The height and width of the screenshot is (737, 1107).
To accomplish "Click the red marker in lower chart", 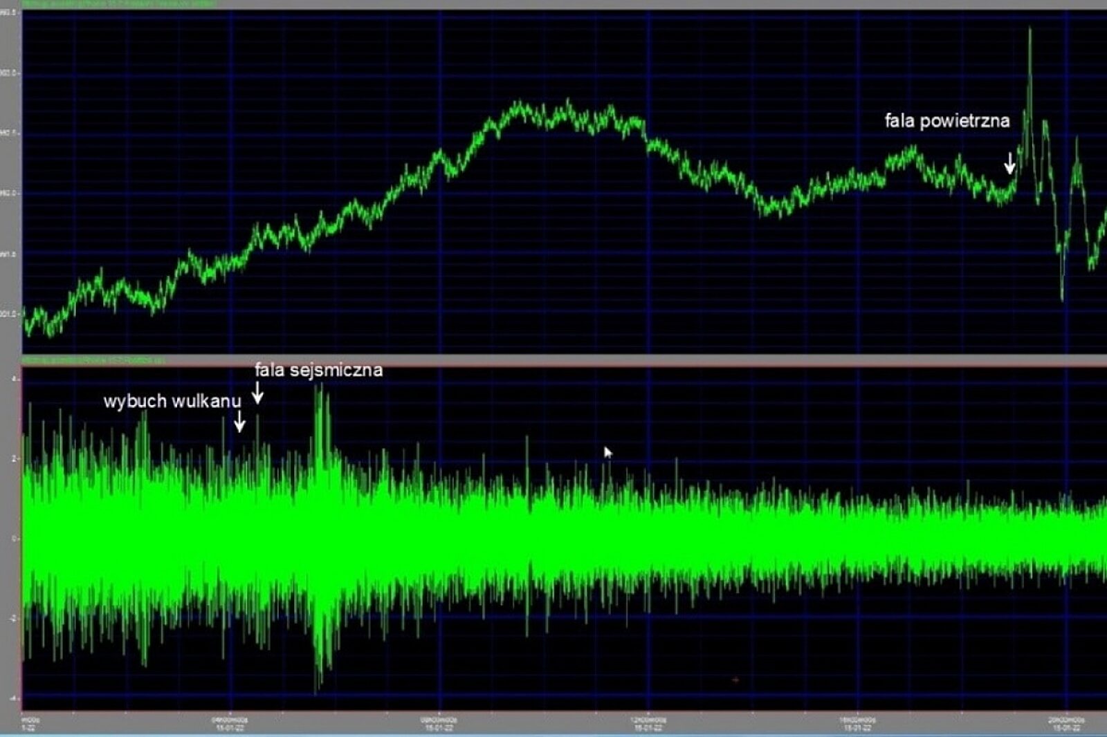I will [x=735, y=680].
